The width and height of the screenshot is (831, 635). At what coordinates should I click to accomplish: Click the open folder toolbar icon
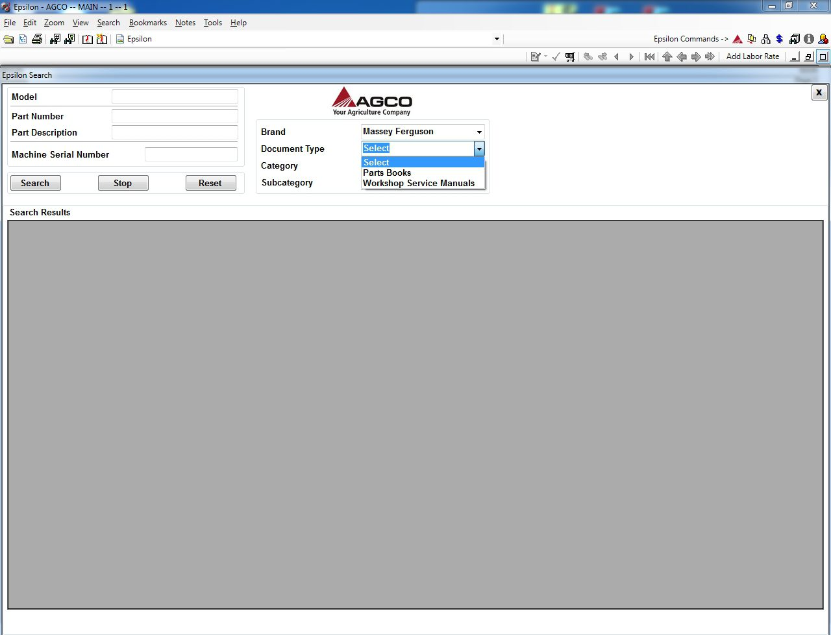8,40
